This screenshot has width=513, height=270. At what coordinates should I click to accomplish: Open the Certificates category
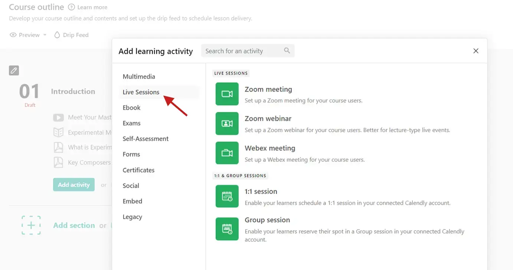pyautogui.click(x=138, y=170)
